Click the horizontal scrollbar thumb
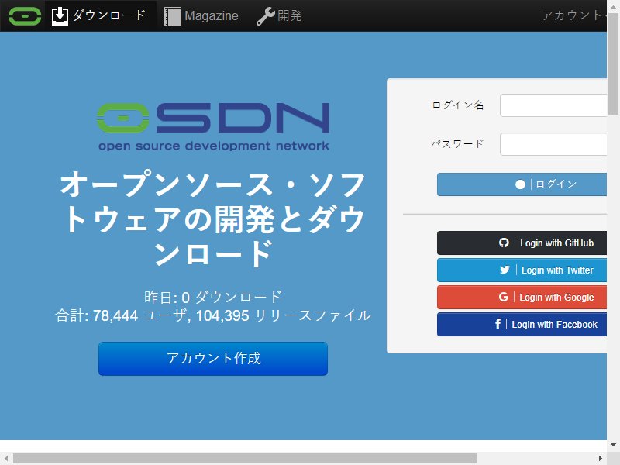Viewport: 620px width, 465px height. tap(245, 459)
